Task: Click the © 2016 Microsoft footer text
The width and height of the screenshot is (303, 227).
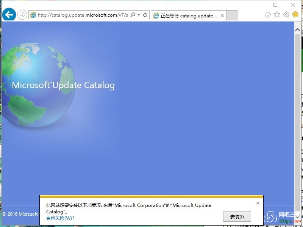Action: point(20,214)
